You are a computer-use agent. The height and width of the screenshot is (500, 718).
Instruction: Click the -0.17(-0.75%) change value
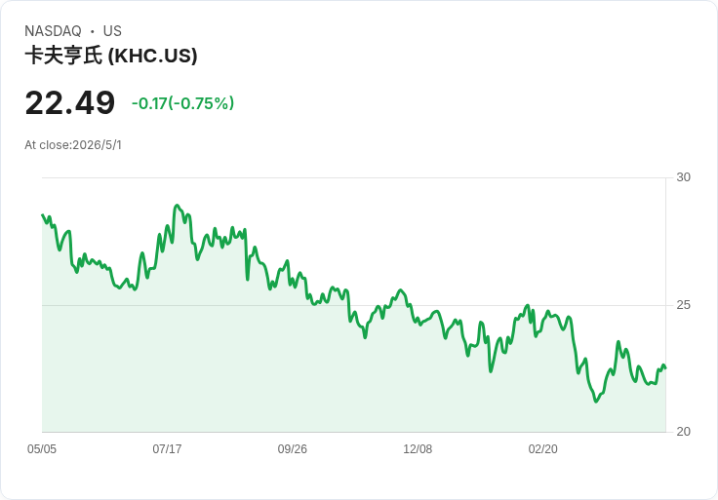tap(182, 103)
